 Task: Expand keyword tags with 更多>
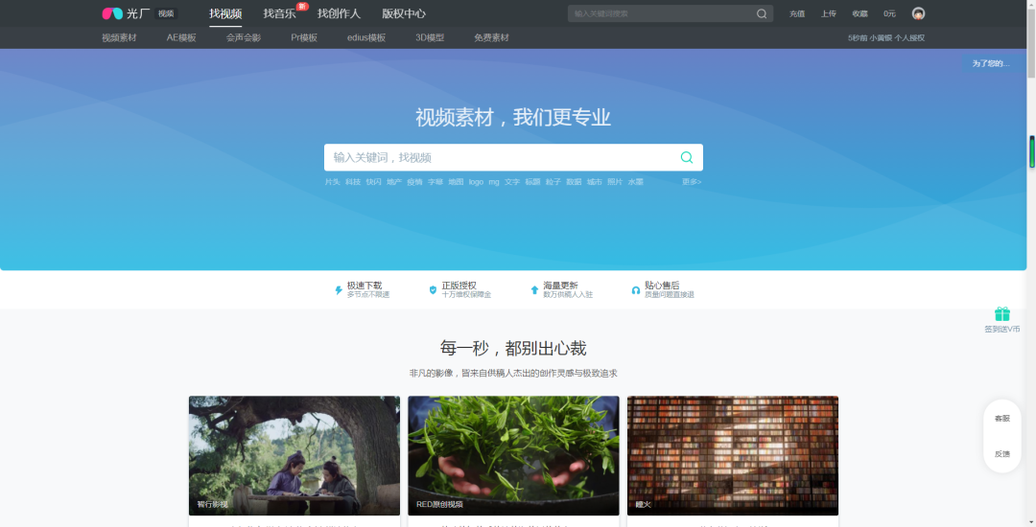point(691,181)
